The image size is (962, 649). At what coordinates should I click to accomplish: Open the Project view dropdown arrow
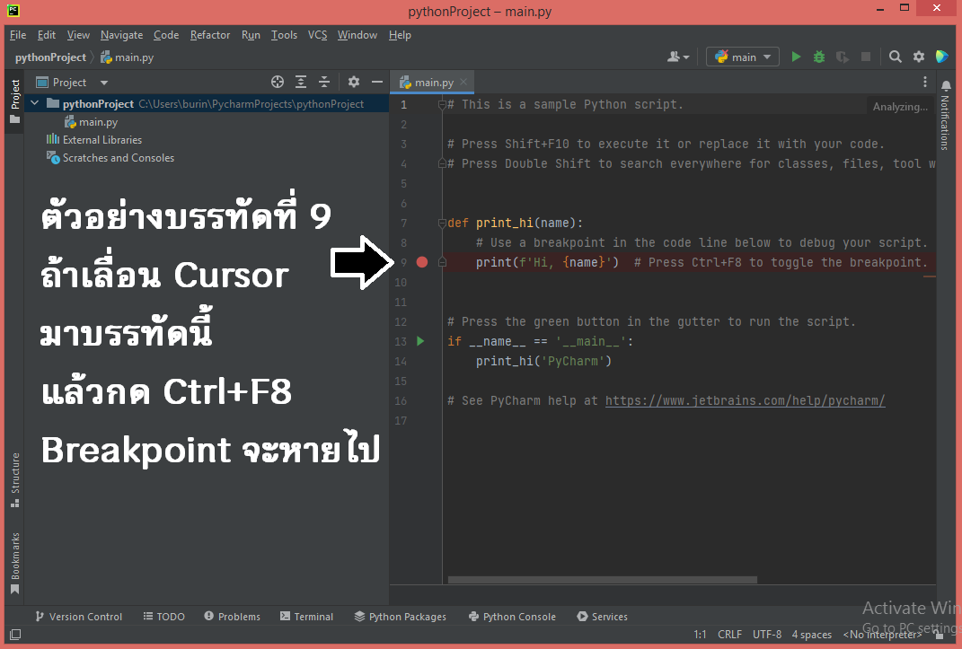(103, 83)
